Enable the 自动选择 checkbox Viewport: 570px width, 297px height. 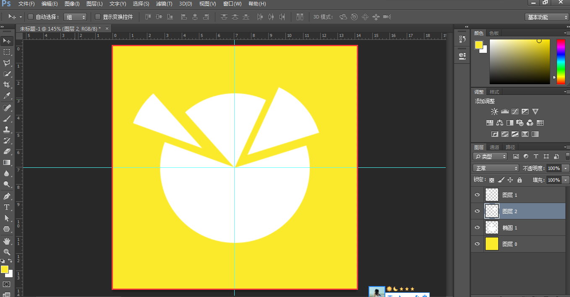coord(31,17)
